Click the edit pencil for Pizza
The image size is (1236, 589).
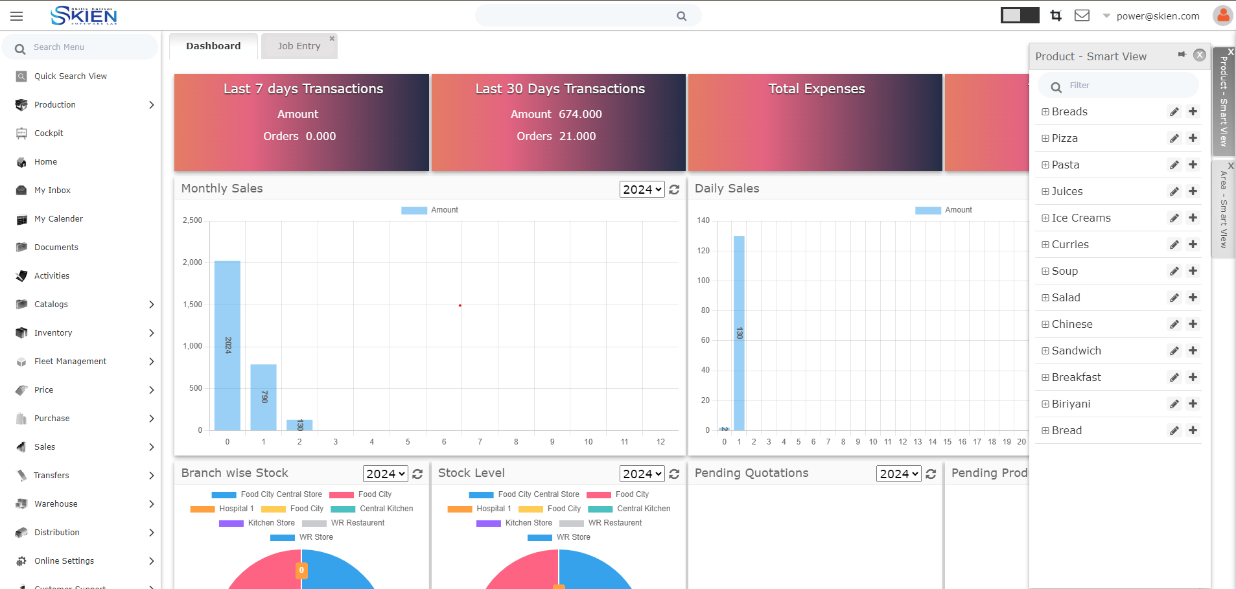pyautogui.click(x=1174, y=139)
